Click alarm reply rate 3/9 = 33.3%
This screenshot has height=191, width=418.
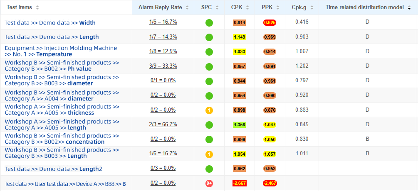point(163,66)
